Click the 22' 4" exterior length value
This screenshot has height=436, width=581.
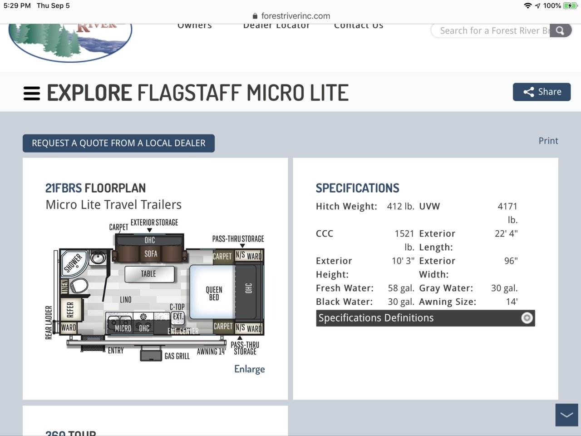[x=506, y=233]
